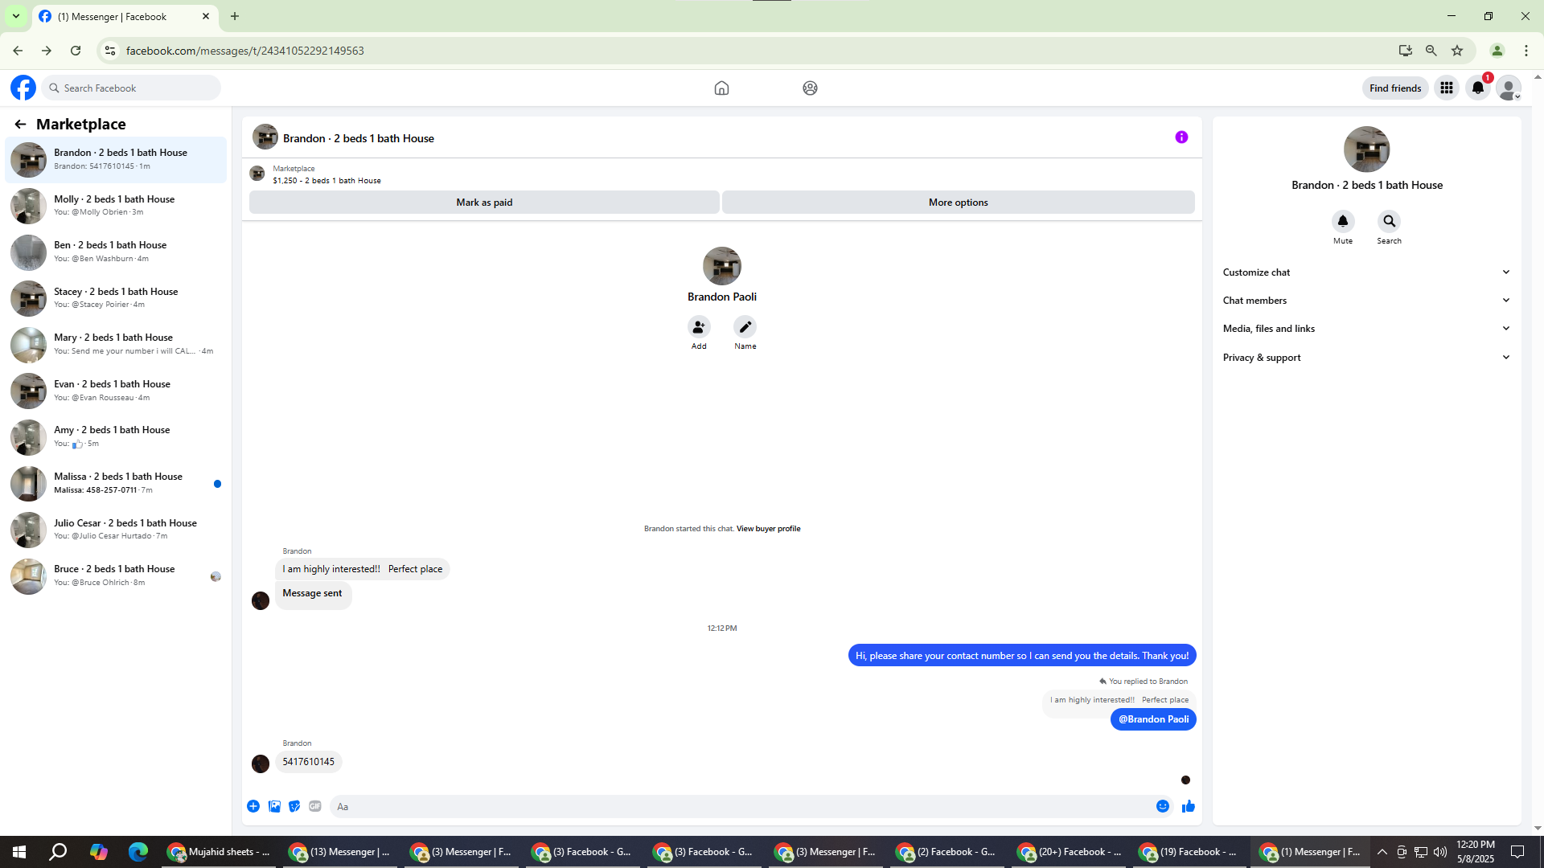The width and height of the screenshot is (1544, 868).
Task: Launch Microsoft Edge from taskbar
Action: point(138,852)
